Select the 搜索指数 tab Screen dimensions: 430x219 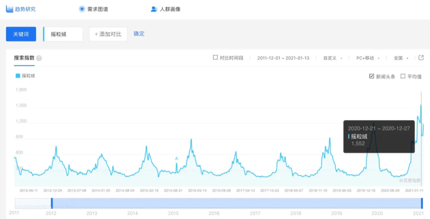24,58
